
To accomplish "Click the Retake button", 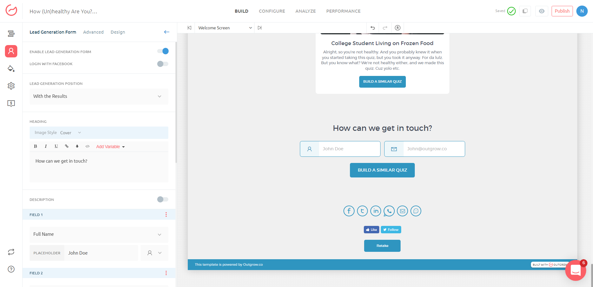I will [x=382, y=246].
